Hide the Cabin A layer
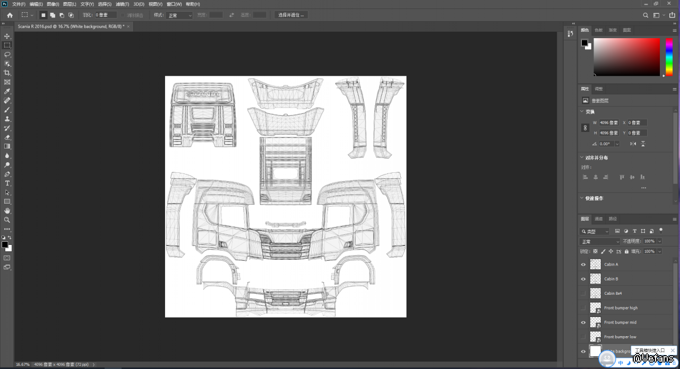Image resolution: width=680 pixels, height=369 pixels. tap(583, 265)
